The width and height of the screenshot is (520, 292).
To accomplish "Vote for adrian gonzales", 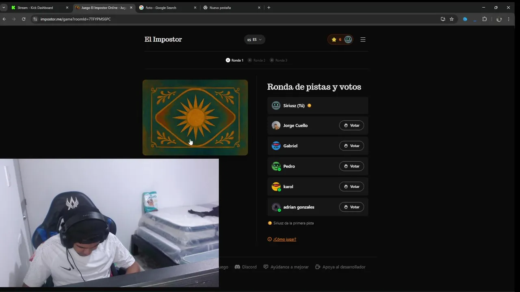I will [x=351, y=207].
